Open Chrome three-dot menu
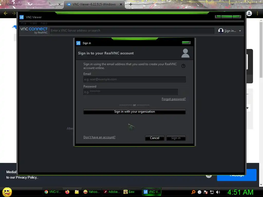263x197 pixels. click(x=257, y=13)
